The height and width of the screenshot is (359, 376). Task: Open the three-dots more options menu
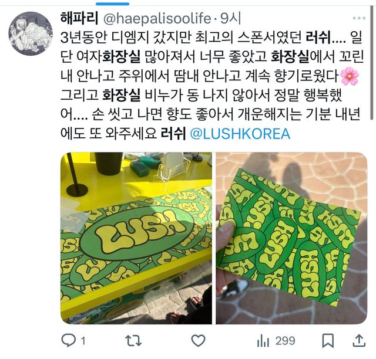pyautogui.click(x=359, y=18)
